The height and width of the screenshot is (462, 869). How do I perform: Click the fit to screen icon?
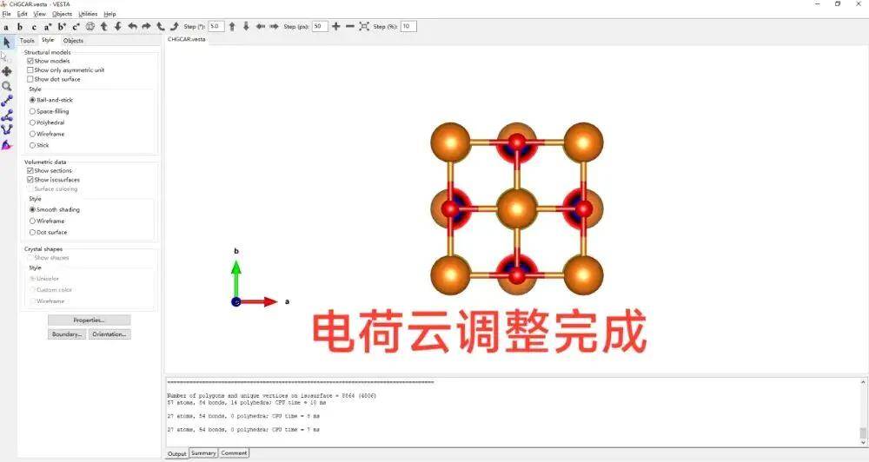(364, 27)
